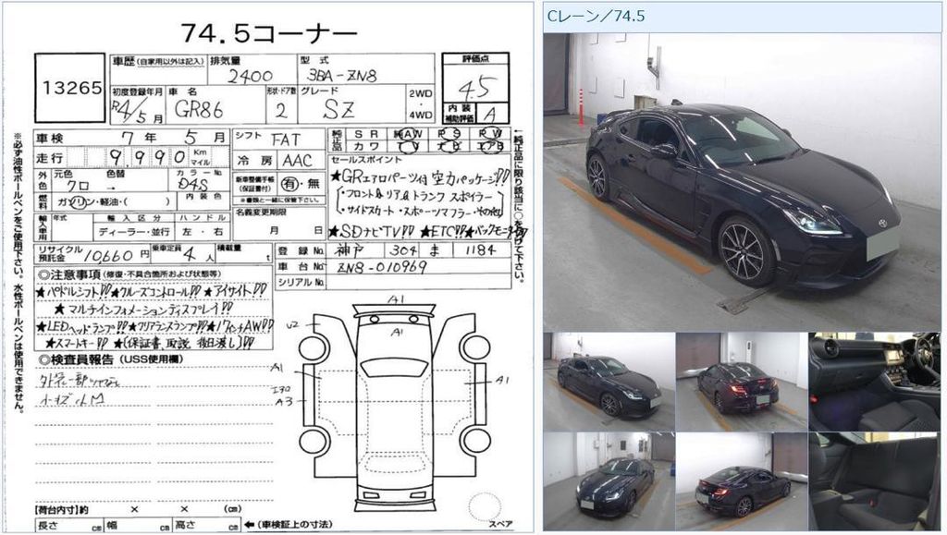Click the SDナビTV sales point text
This screenshot has width=947, height=535.
(372, 232)
